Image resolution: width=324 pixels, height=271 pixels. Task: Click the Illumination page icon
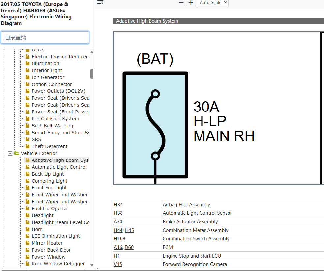[x=27, y=63]
